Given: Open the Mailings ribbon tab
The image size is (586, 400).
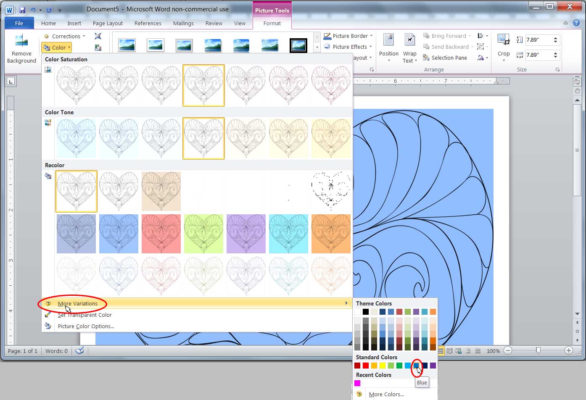Looking at the screenshot, I should click(x=183, y=23).
